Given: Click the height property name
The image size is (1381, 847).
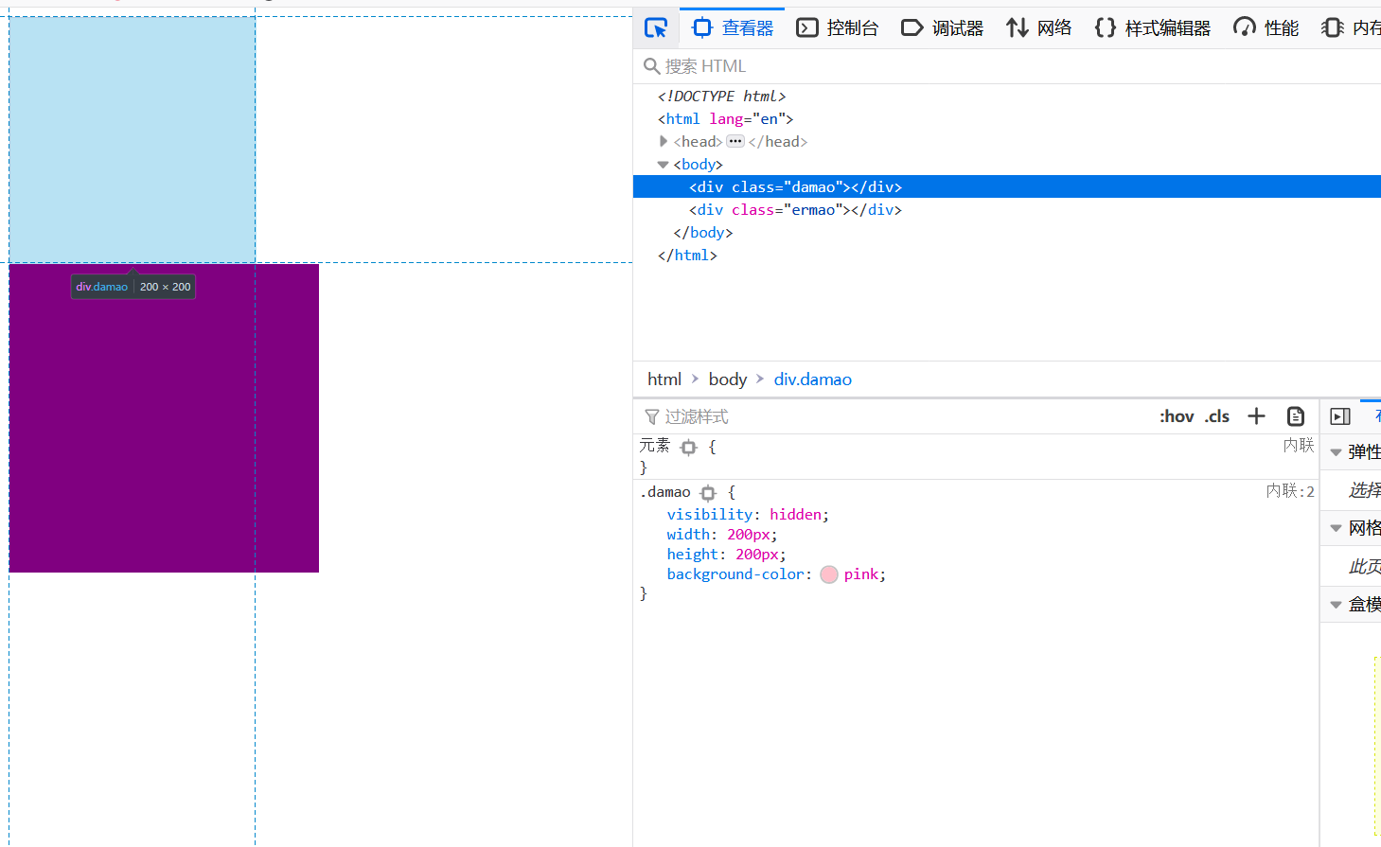Looking at the screenshot, I should pyautogui.click(x=693, y=555).
